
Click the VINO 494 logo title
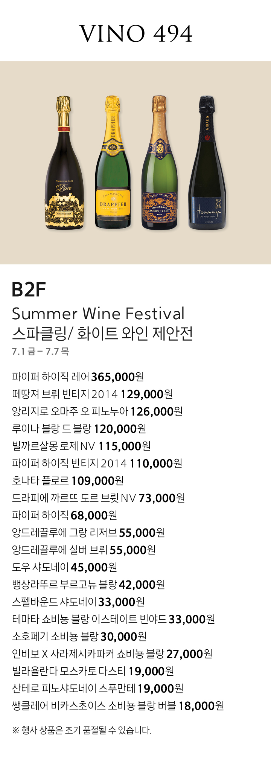tap(135, 34)
